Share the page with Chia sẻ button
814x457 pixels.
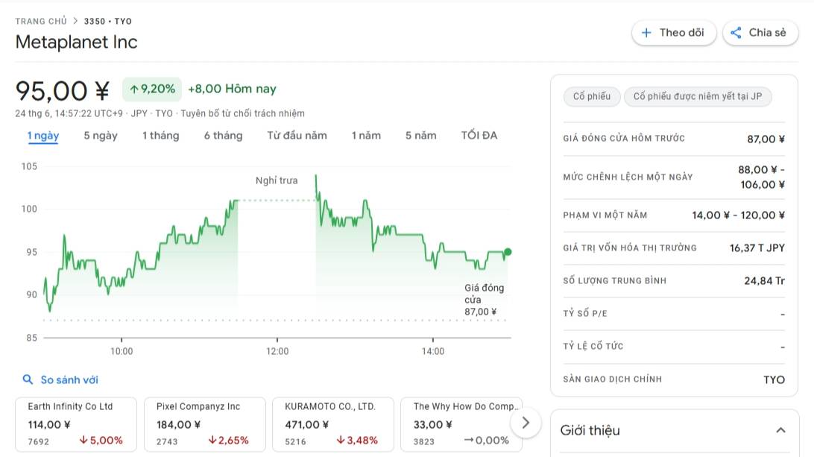point(760,33)
